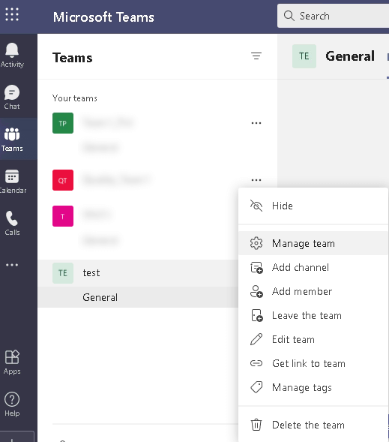Select the QT team avatar

point(63,180)
